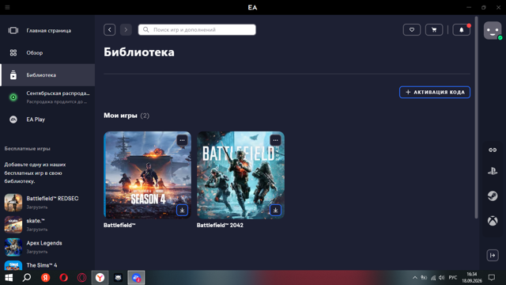Image resolution: width=506 pixels, height=285 pixels.
Task: Click the Battlefield REDSEC thumbnail
Action: tap(13, 203)
